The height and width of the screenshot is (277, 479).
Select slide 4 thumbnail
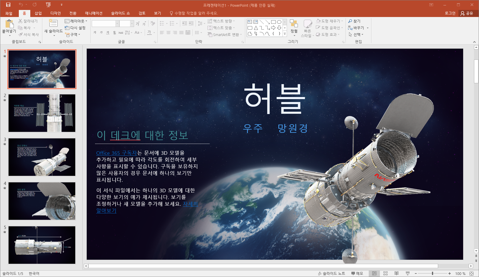point(42,201)
